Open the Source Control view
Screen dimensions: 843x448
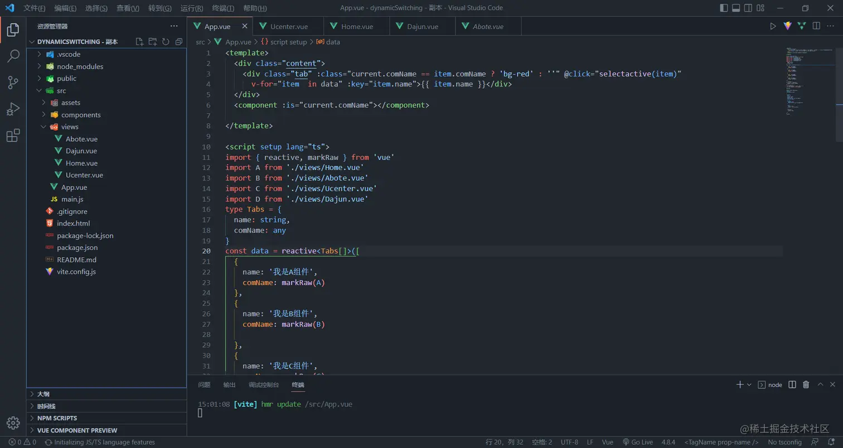click(13, 83)
